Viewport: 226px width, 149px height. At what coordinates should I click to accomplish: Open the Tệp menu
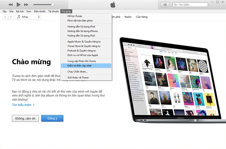click(5, 11)
